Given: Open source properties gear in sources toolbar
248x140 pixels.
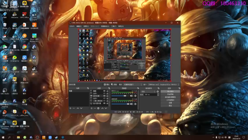Looking at the screenshot, I should pos(98,108).
